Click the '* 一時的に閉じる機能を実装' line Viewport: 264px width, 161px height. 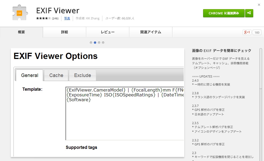(x=211, y=85)
